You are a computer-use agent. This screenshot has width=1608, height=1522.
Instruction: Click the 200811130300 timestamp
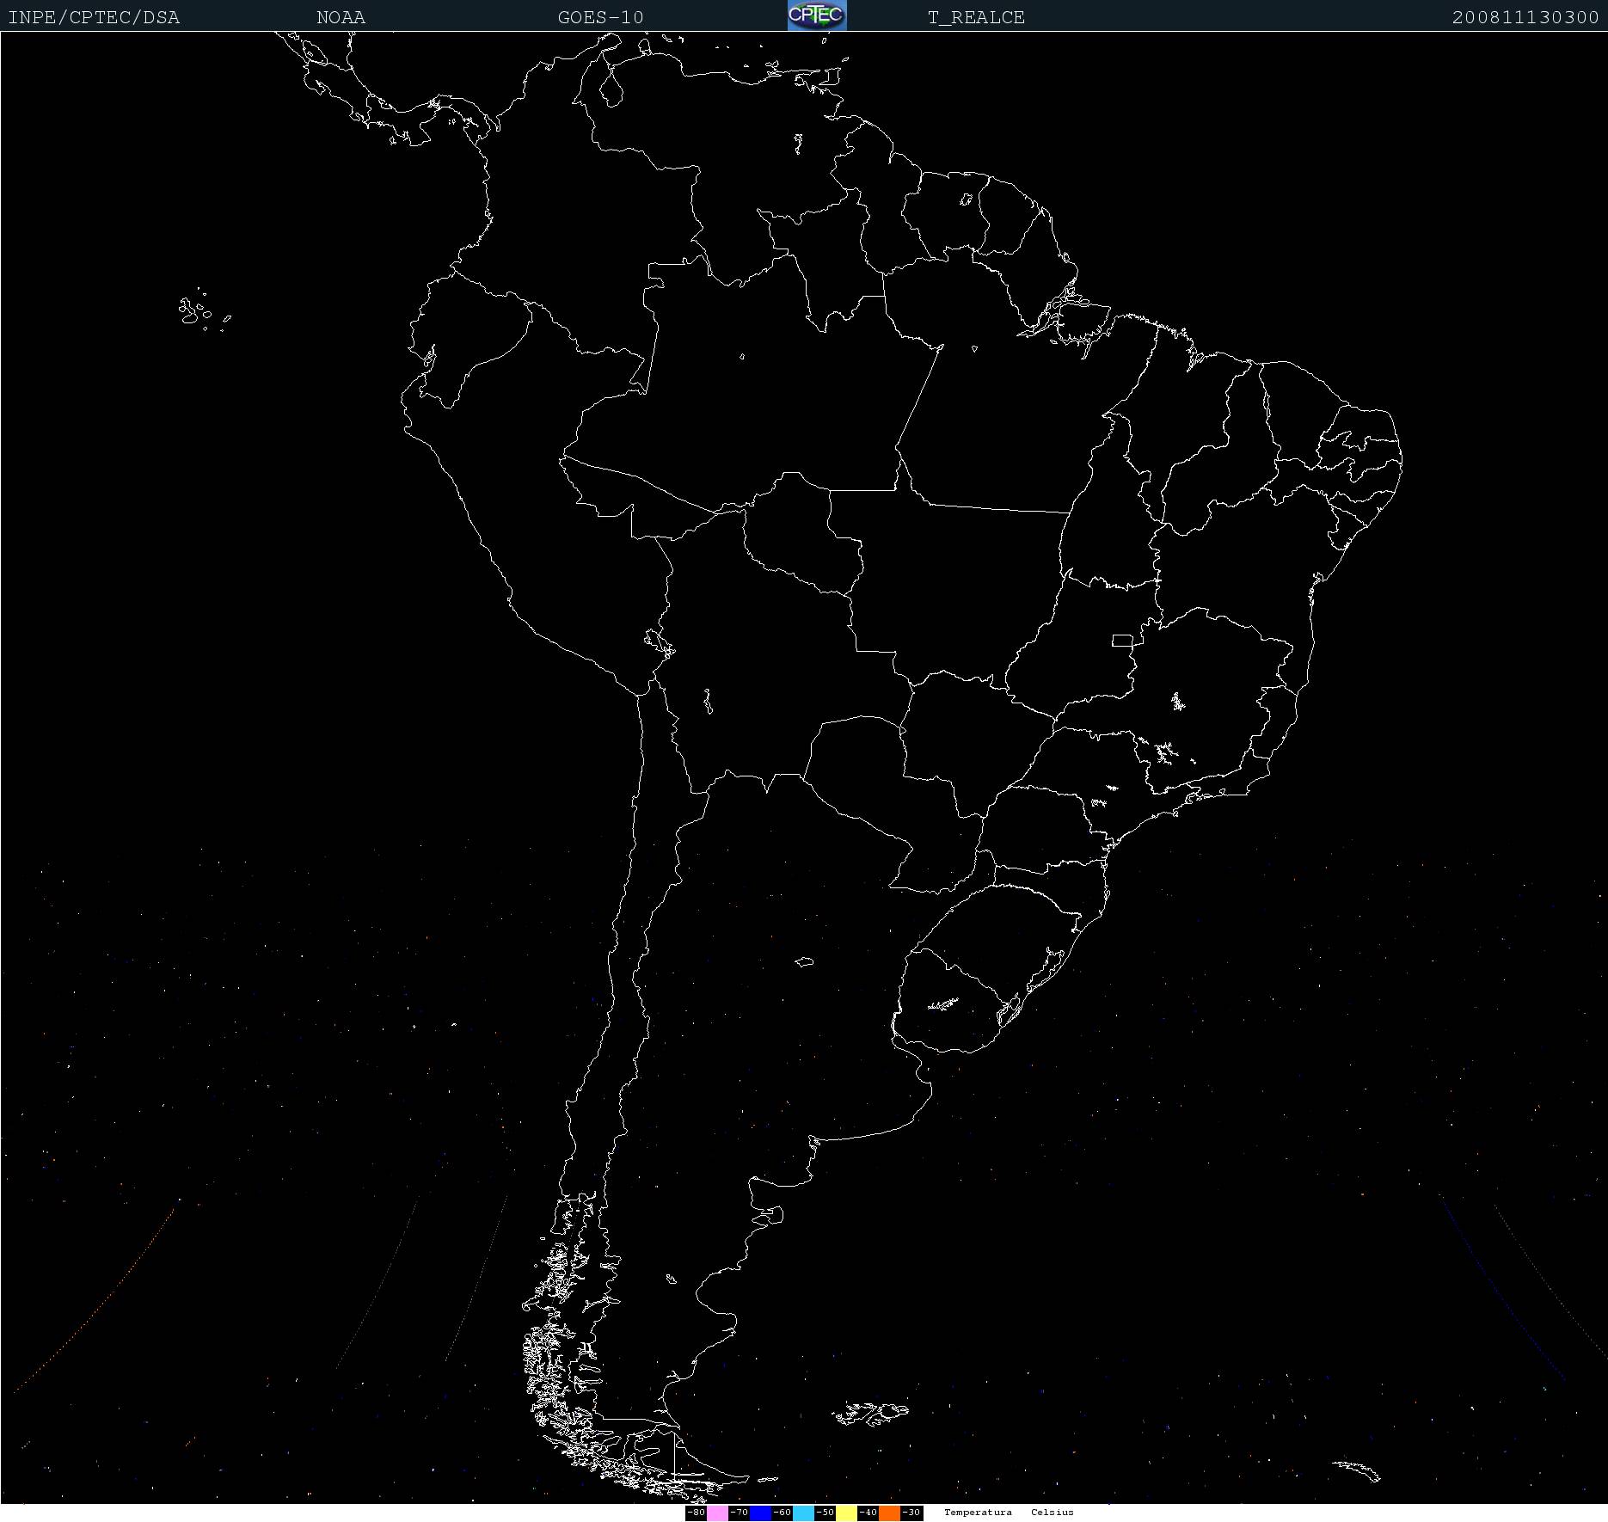coord(1525,17)
